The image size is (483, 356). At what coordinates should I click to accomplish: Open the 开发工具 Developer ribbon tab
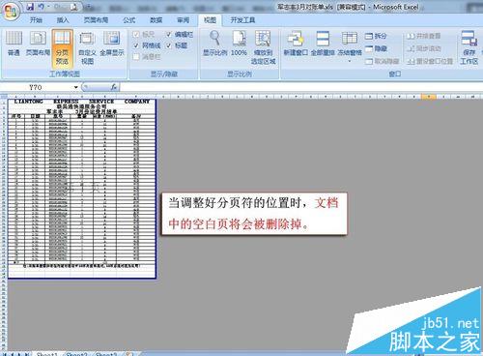(x=242, y=20)
